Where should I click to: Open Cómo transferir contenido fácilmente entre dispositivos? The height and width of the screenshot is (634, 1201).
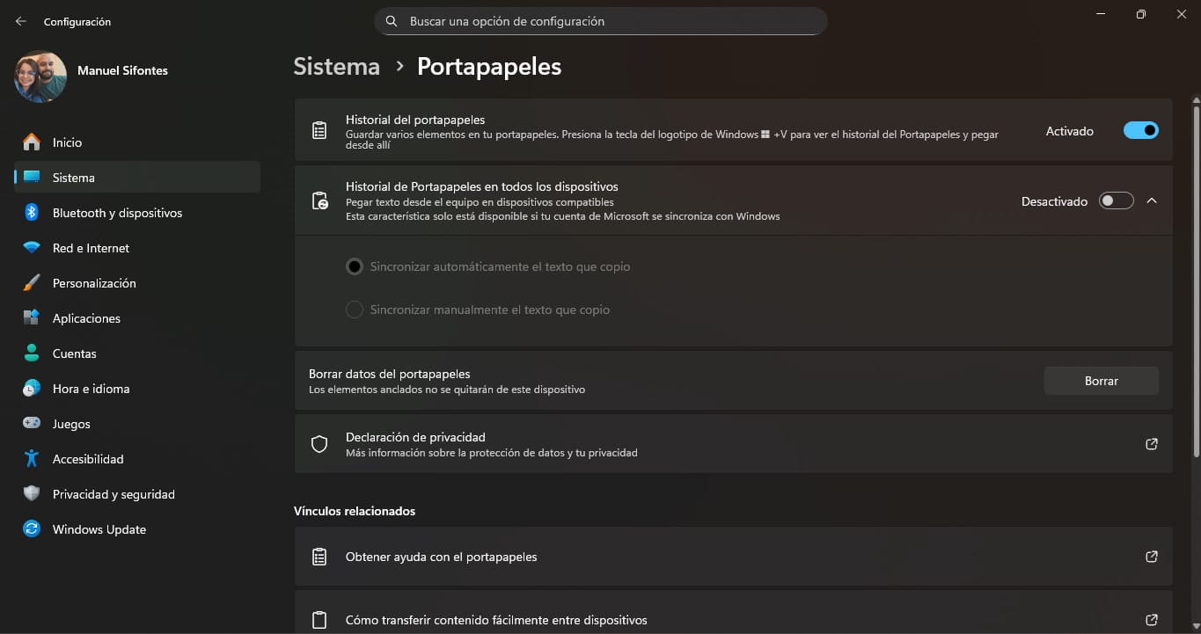[496, 619]
